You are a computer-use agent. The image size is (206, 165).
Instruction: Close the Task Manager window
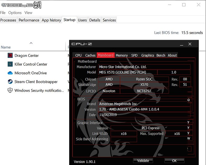[199, 5]
